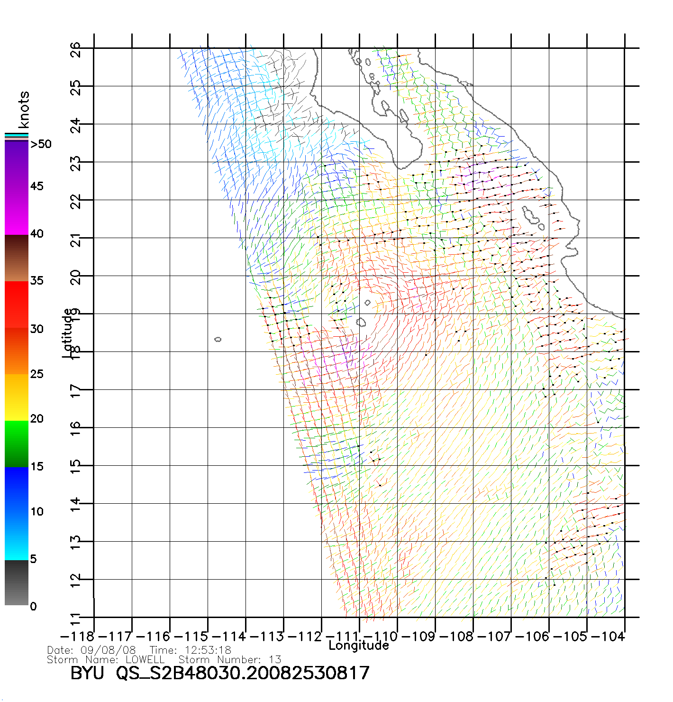Choose the blue 10-15 knots legend band

pos(17,489)
